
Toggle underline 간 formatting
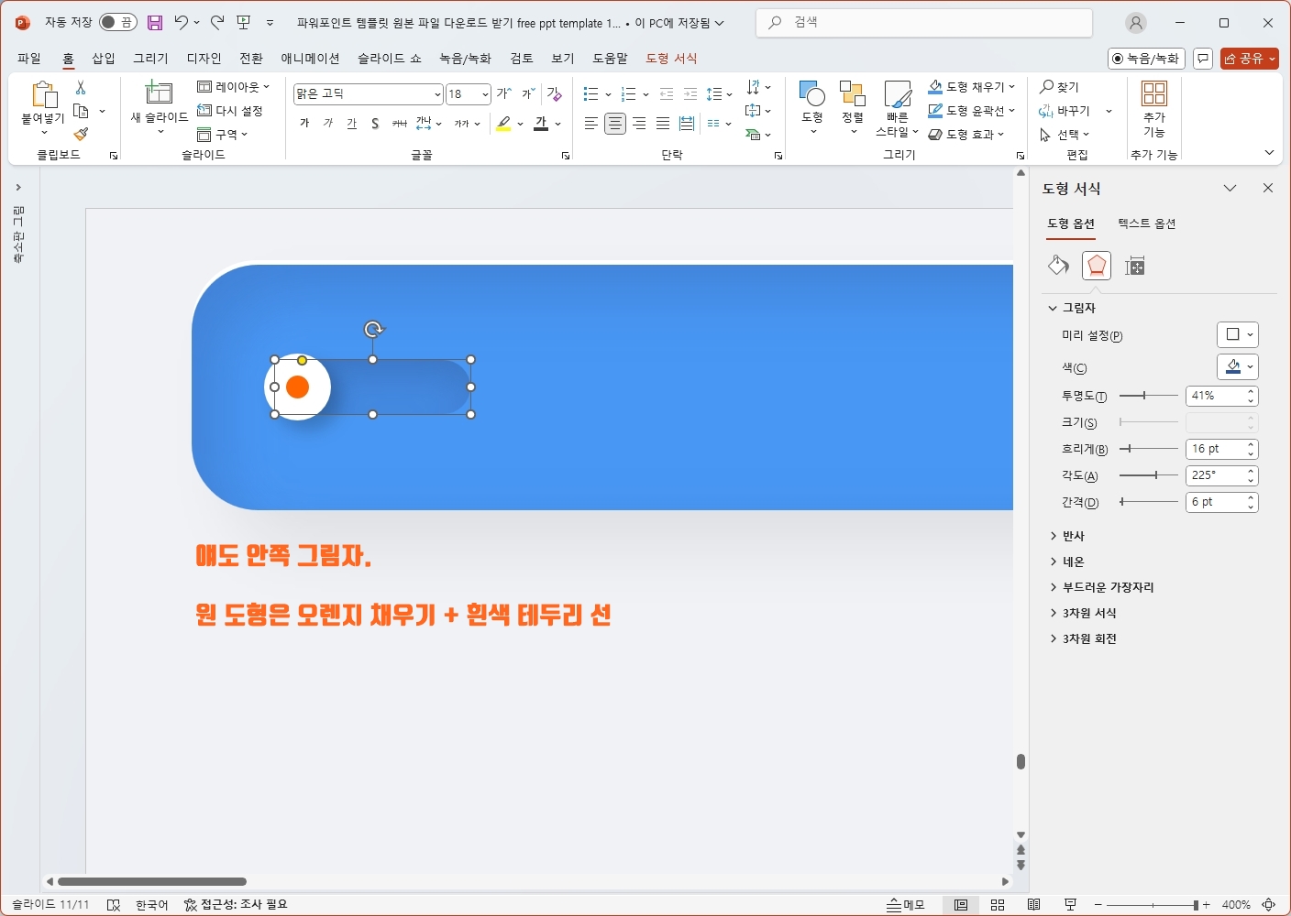pyautogui.click(x=352, y=124)
